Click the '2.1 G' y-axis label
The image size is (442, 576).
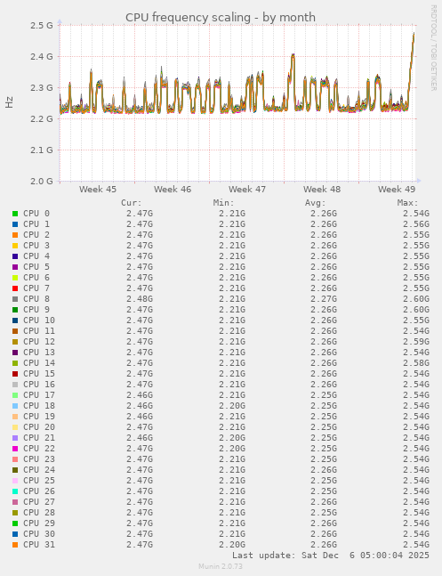point(42,150)
